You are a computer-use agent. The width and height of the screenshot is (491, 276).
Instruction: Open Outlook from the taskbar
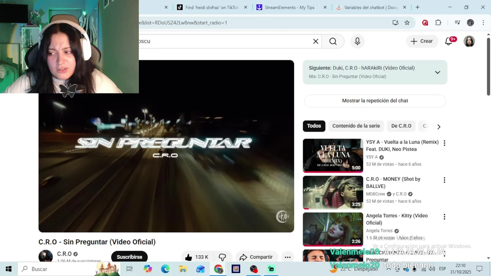pyautogui.click(x=201, y=269)
